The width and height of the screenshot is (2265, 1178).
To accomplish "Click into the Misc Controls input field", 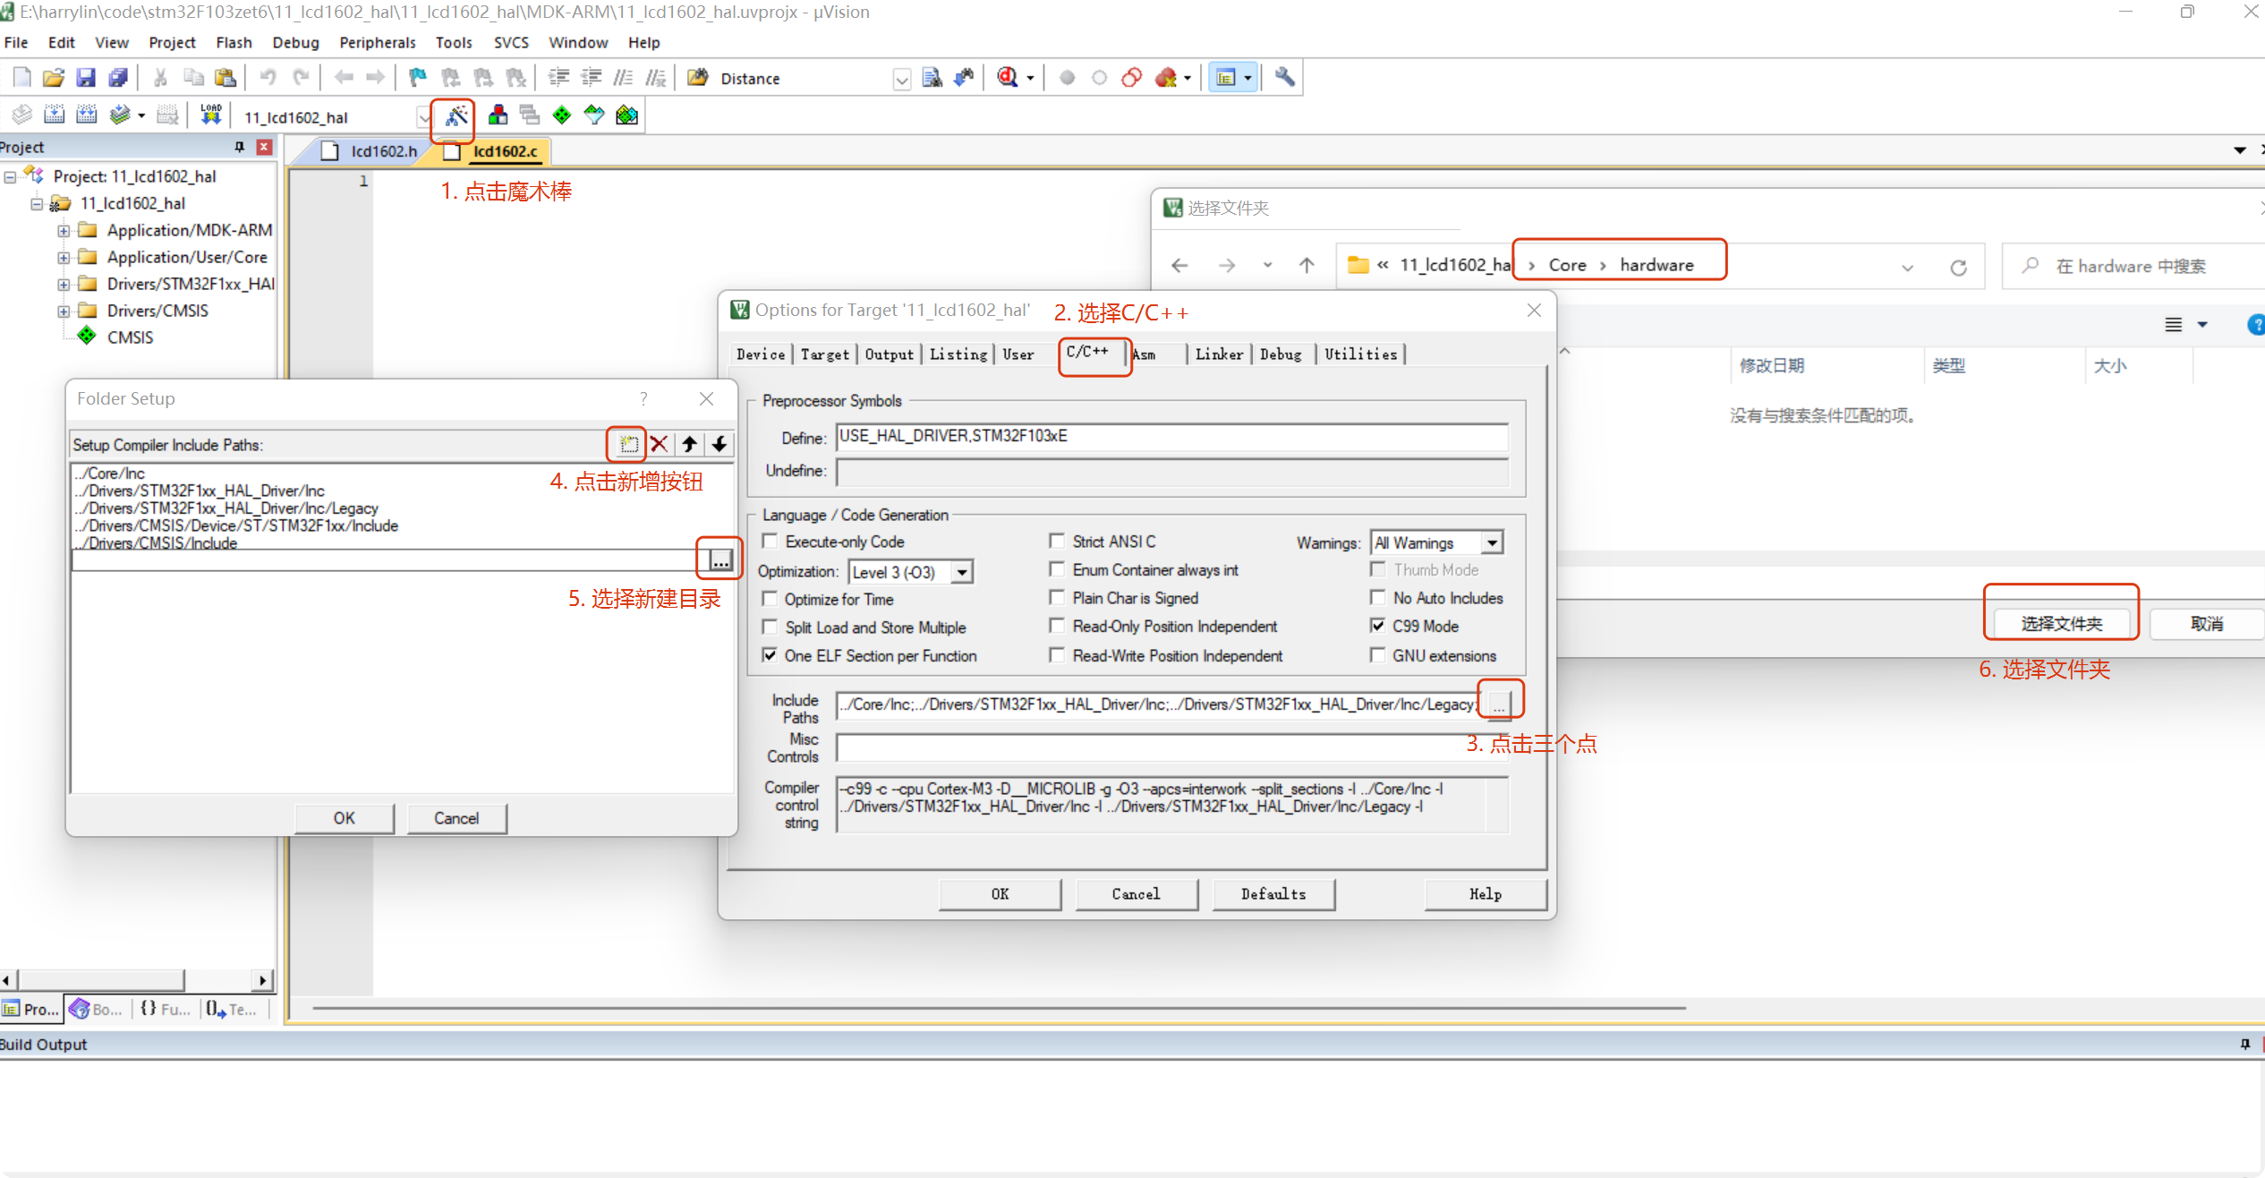I will point(1163,747).
